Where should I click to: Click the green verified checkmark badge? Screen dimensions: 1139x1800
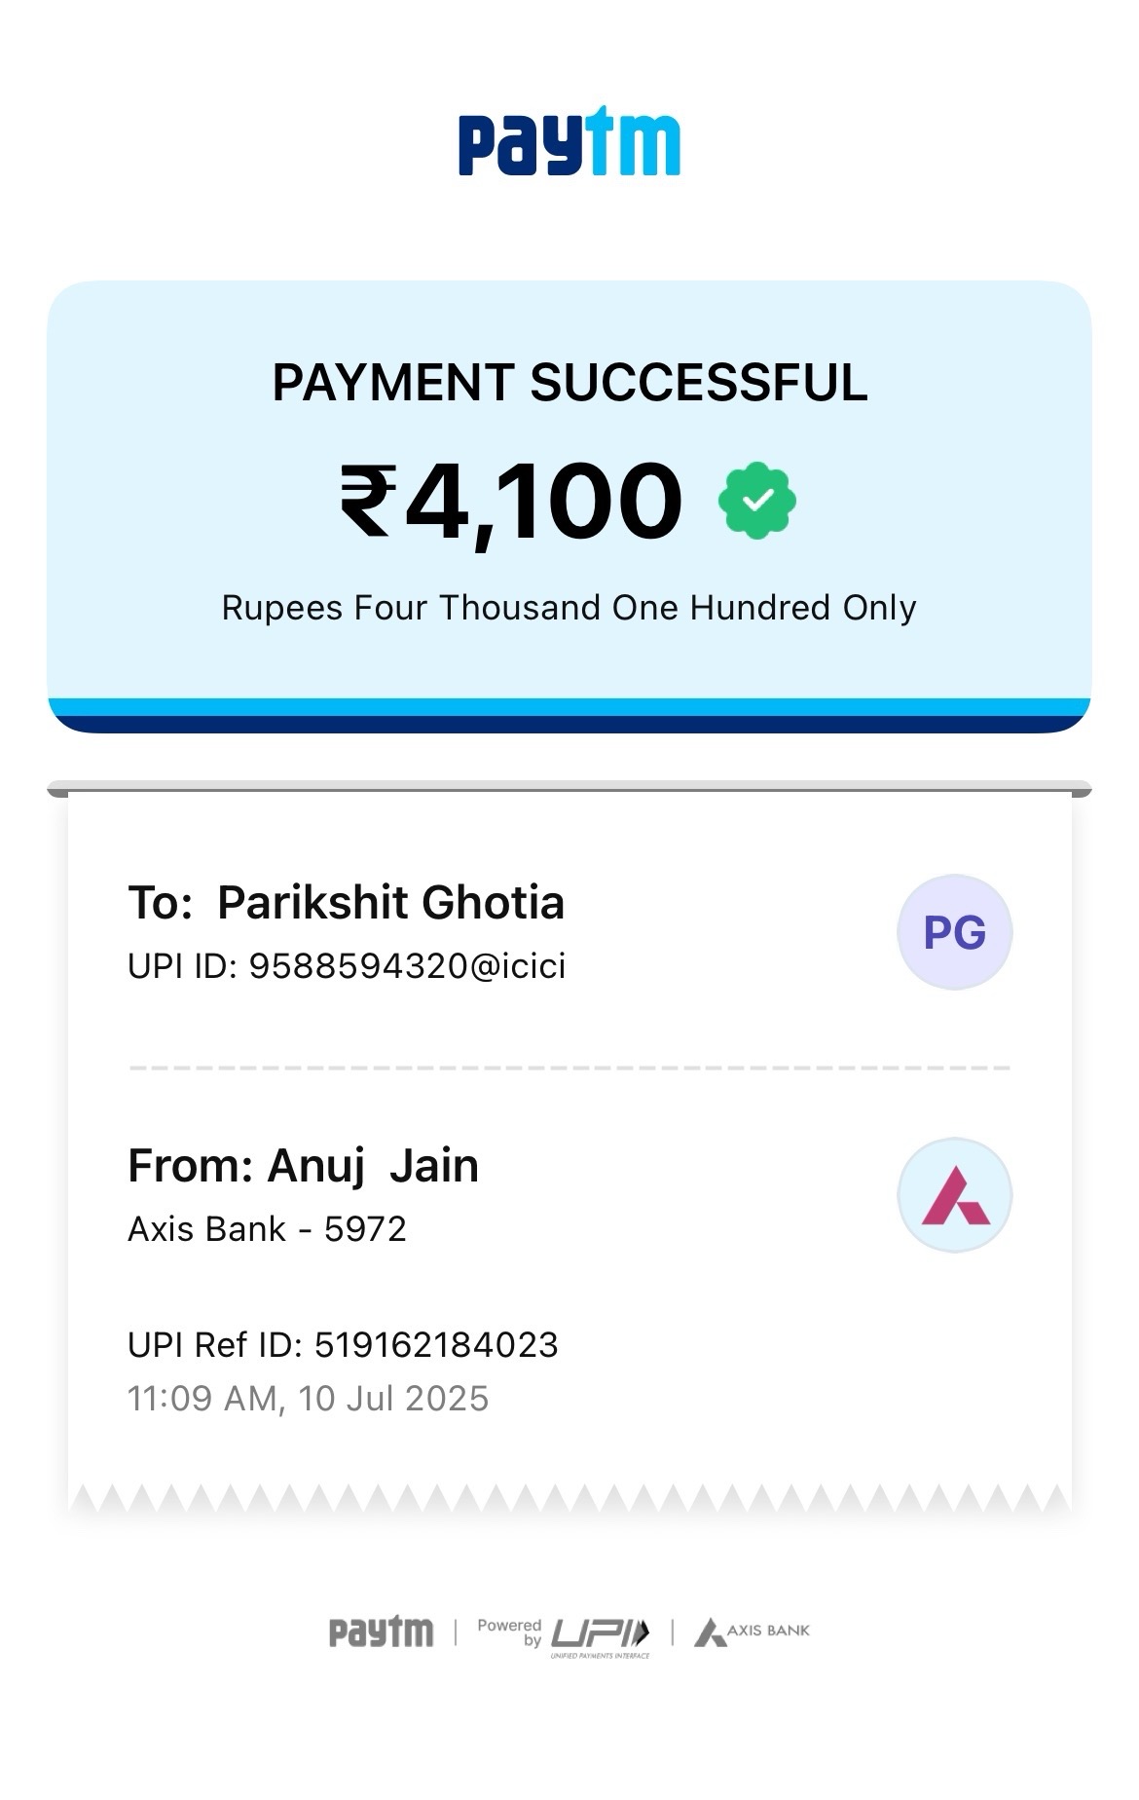[x=756, y=501]
